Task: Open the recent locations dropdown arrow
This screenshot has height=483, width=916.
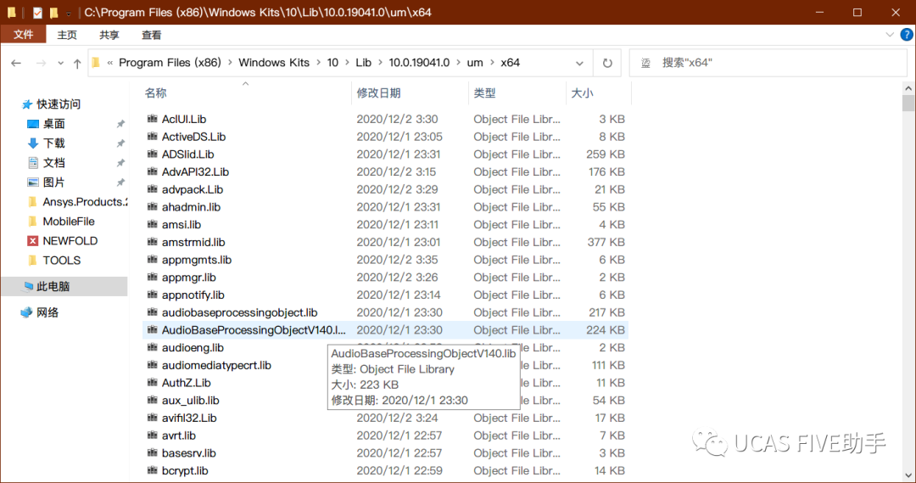Action: click(x=60, y=63)
